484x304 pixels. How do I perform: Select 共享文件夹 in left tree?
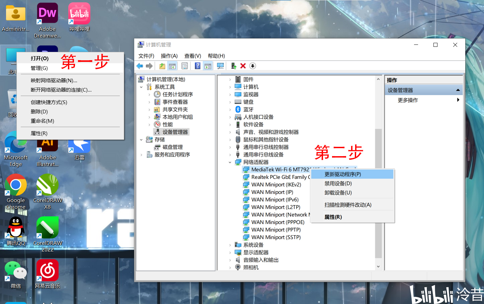175,109
